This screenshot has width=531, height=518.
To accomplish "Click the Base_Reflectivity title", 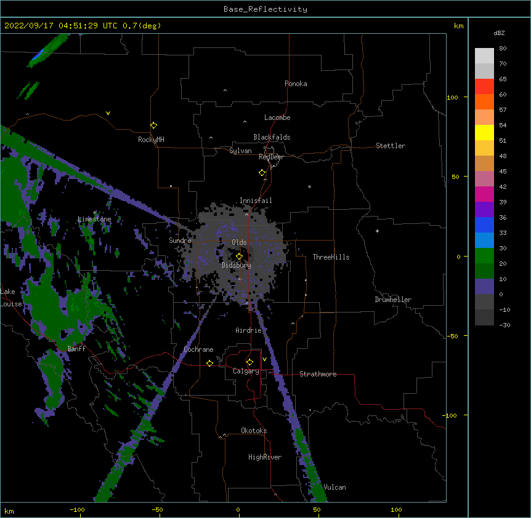I will pyautogui.click(x=265, y=9).
